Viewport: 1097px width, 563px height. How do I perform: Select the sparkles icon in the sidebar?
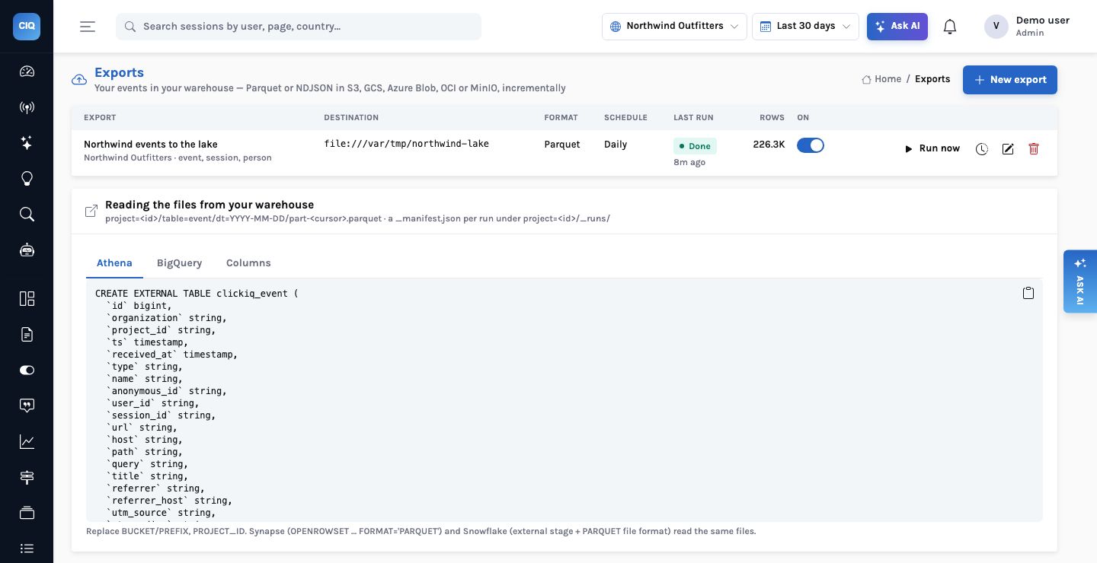tap(27, 143)
